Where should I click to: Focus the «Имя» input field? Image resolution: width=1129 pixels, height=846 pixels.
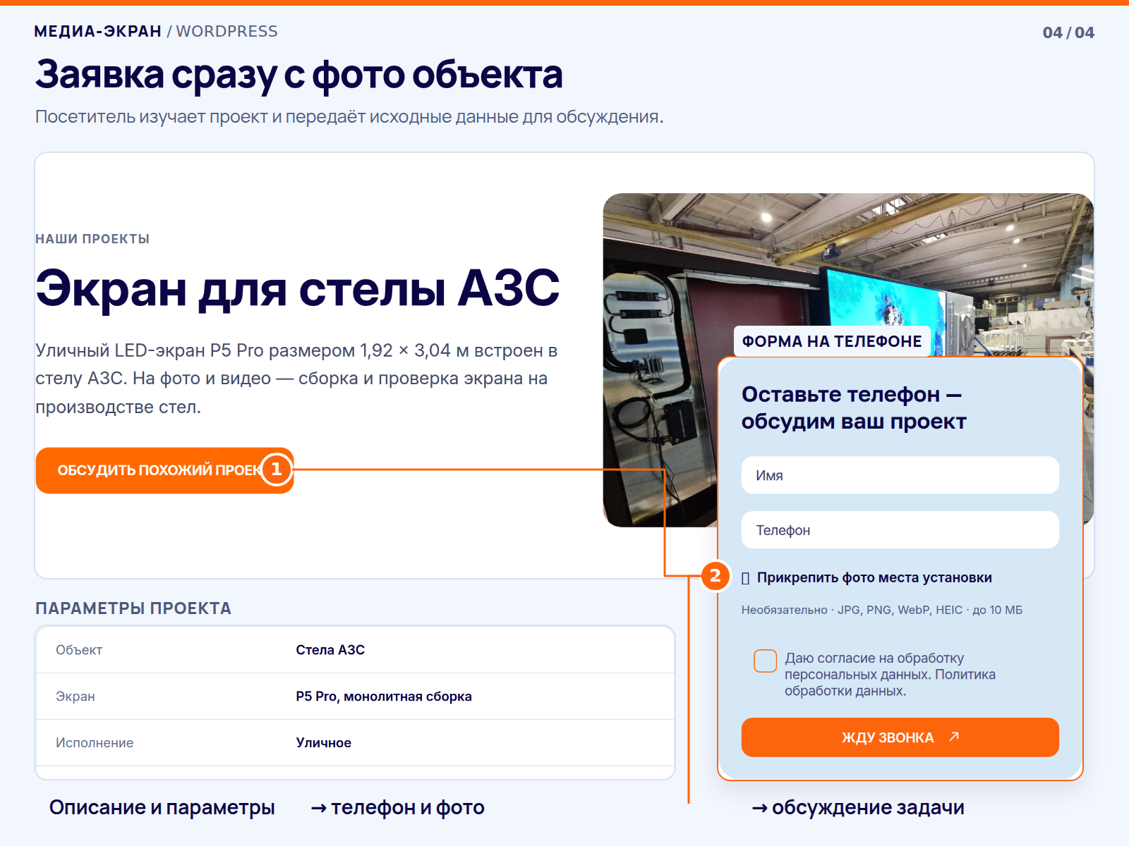pyautogui.click(x=900, y=475)
